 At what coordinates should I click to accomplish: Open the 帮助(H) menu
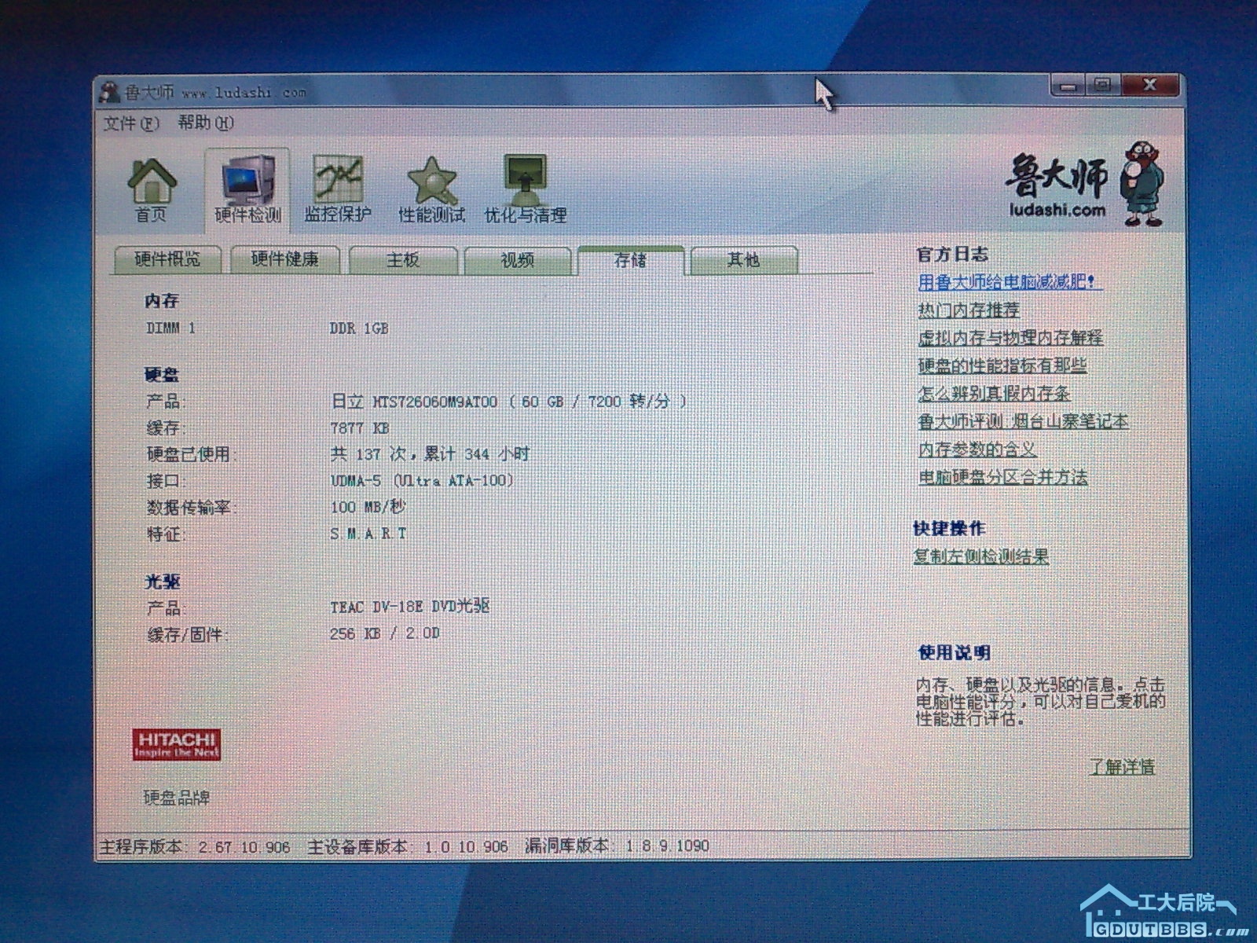click(x=206, y=123)
